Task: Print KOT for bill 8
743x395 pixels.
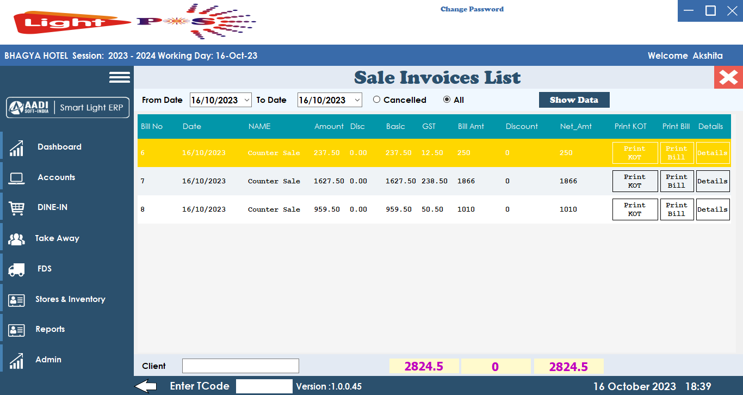Action: click(x=635, y=209)
